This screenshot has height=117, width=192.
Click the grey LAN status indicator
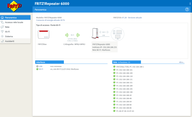pos(37,66)
